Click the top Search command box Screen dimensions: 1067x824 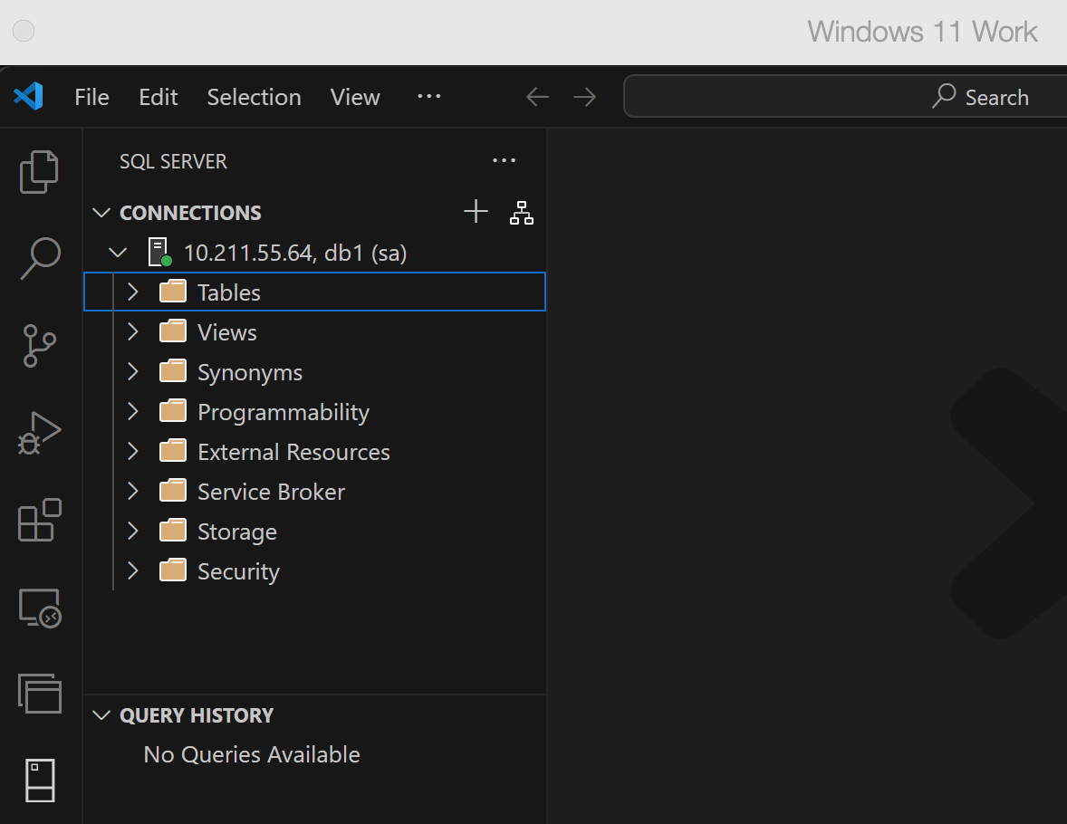842,97
